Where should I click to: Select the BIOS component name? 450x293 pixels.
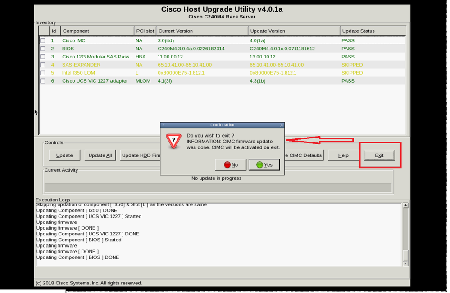click(x=68, y=49)
